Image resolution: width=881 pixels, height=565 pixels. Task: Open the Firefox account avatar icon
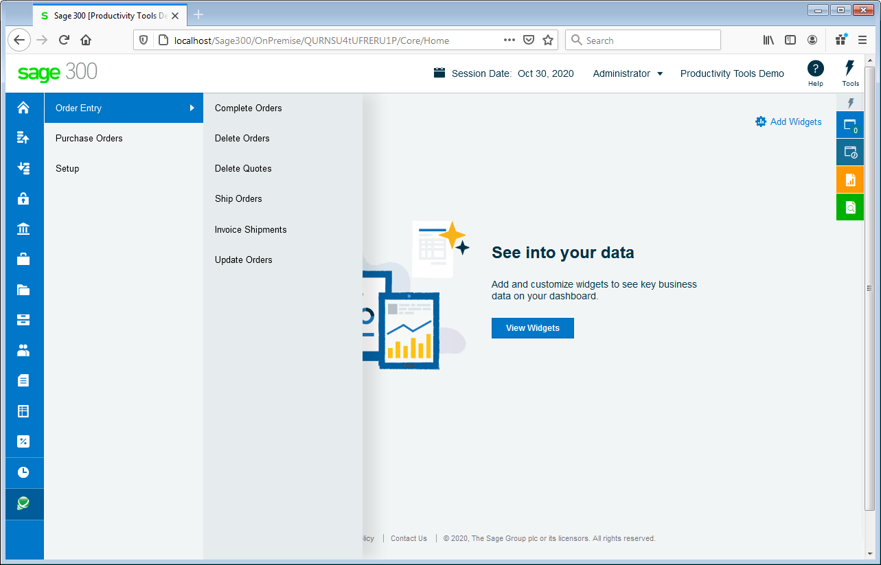(x=812, y=40)
